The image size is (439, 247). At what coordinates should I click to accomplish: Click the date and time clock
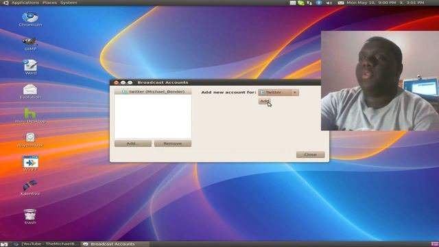(385, 3)
